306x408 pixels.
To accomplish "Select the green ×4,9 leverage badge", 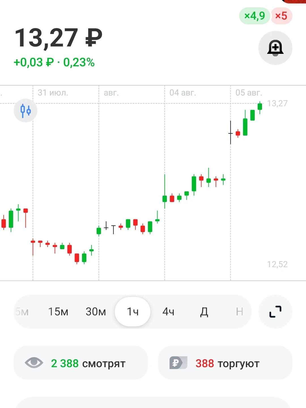I will pyautogui.click(x=254, y=16).
